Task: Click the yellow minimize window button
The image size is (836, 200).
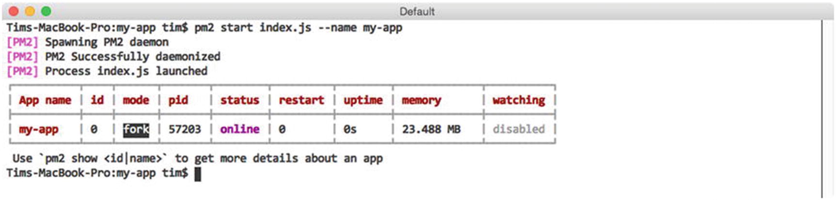Action: [30, 11]
